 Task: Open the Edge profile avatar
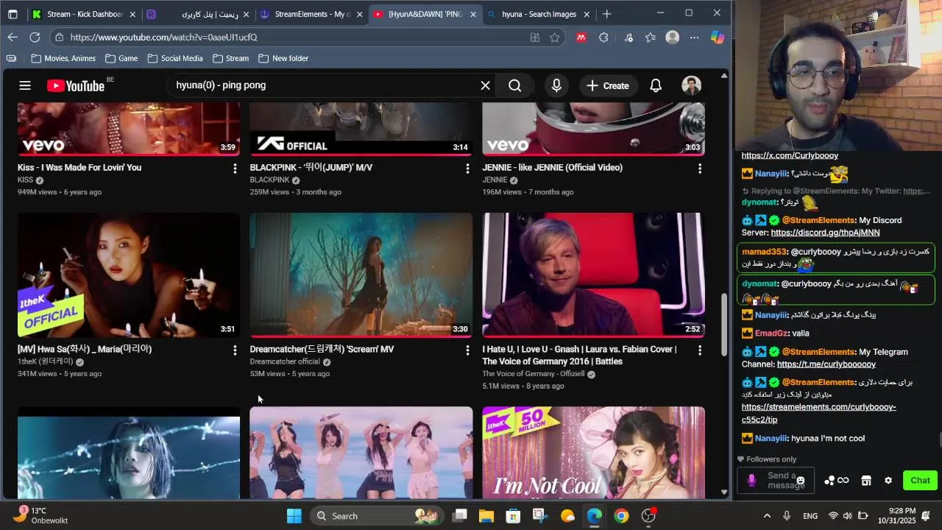click(672, 37)
